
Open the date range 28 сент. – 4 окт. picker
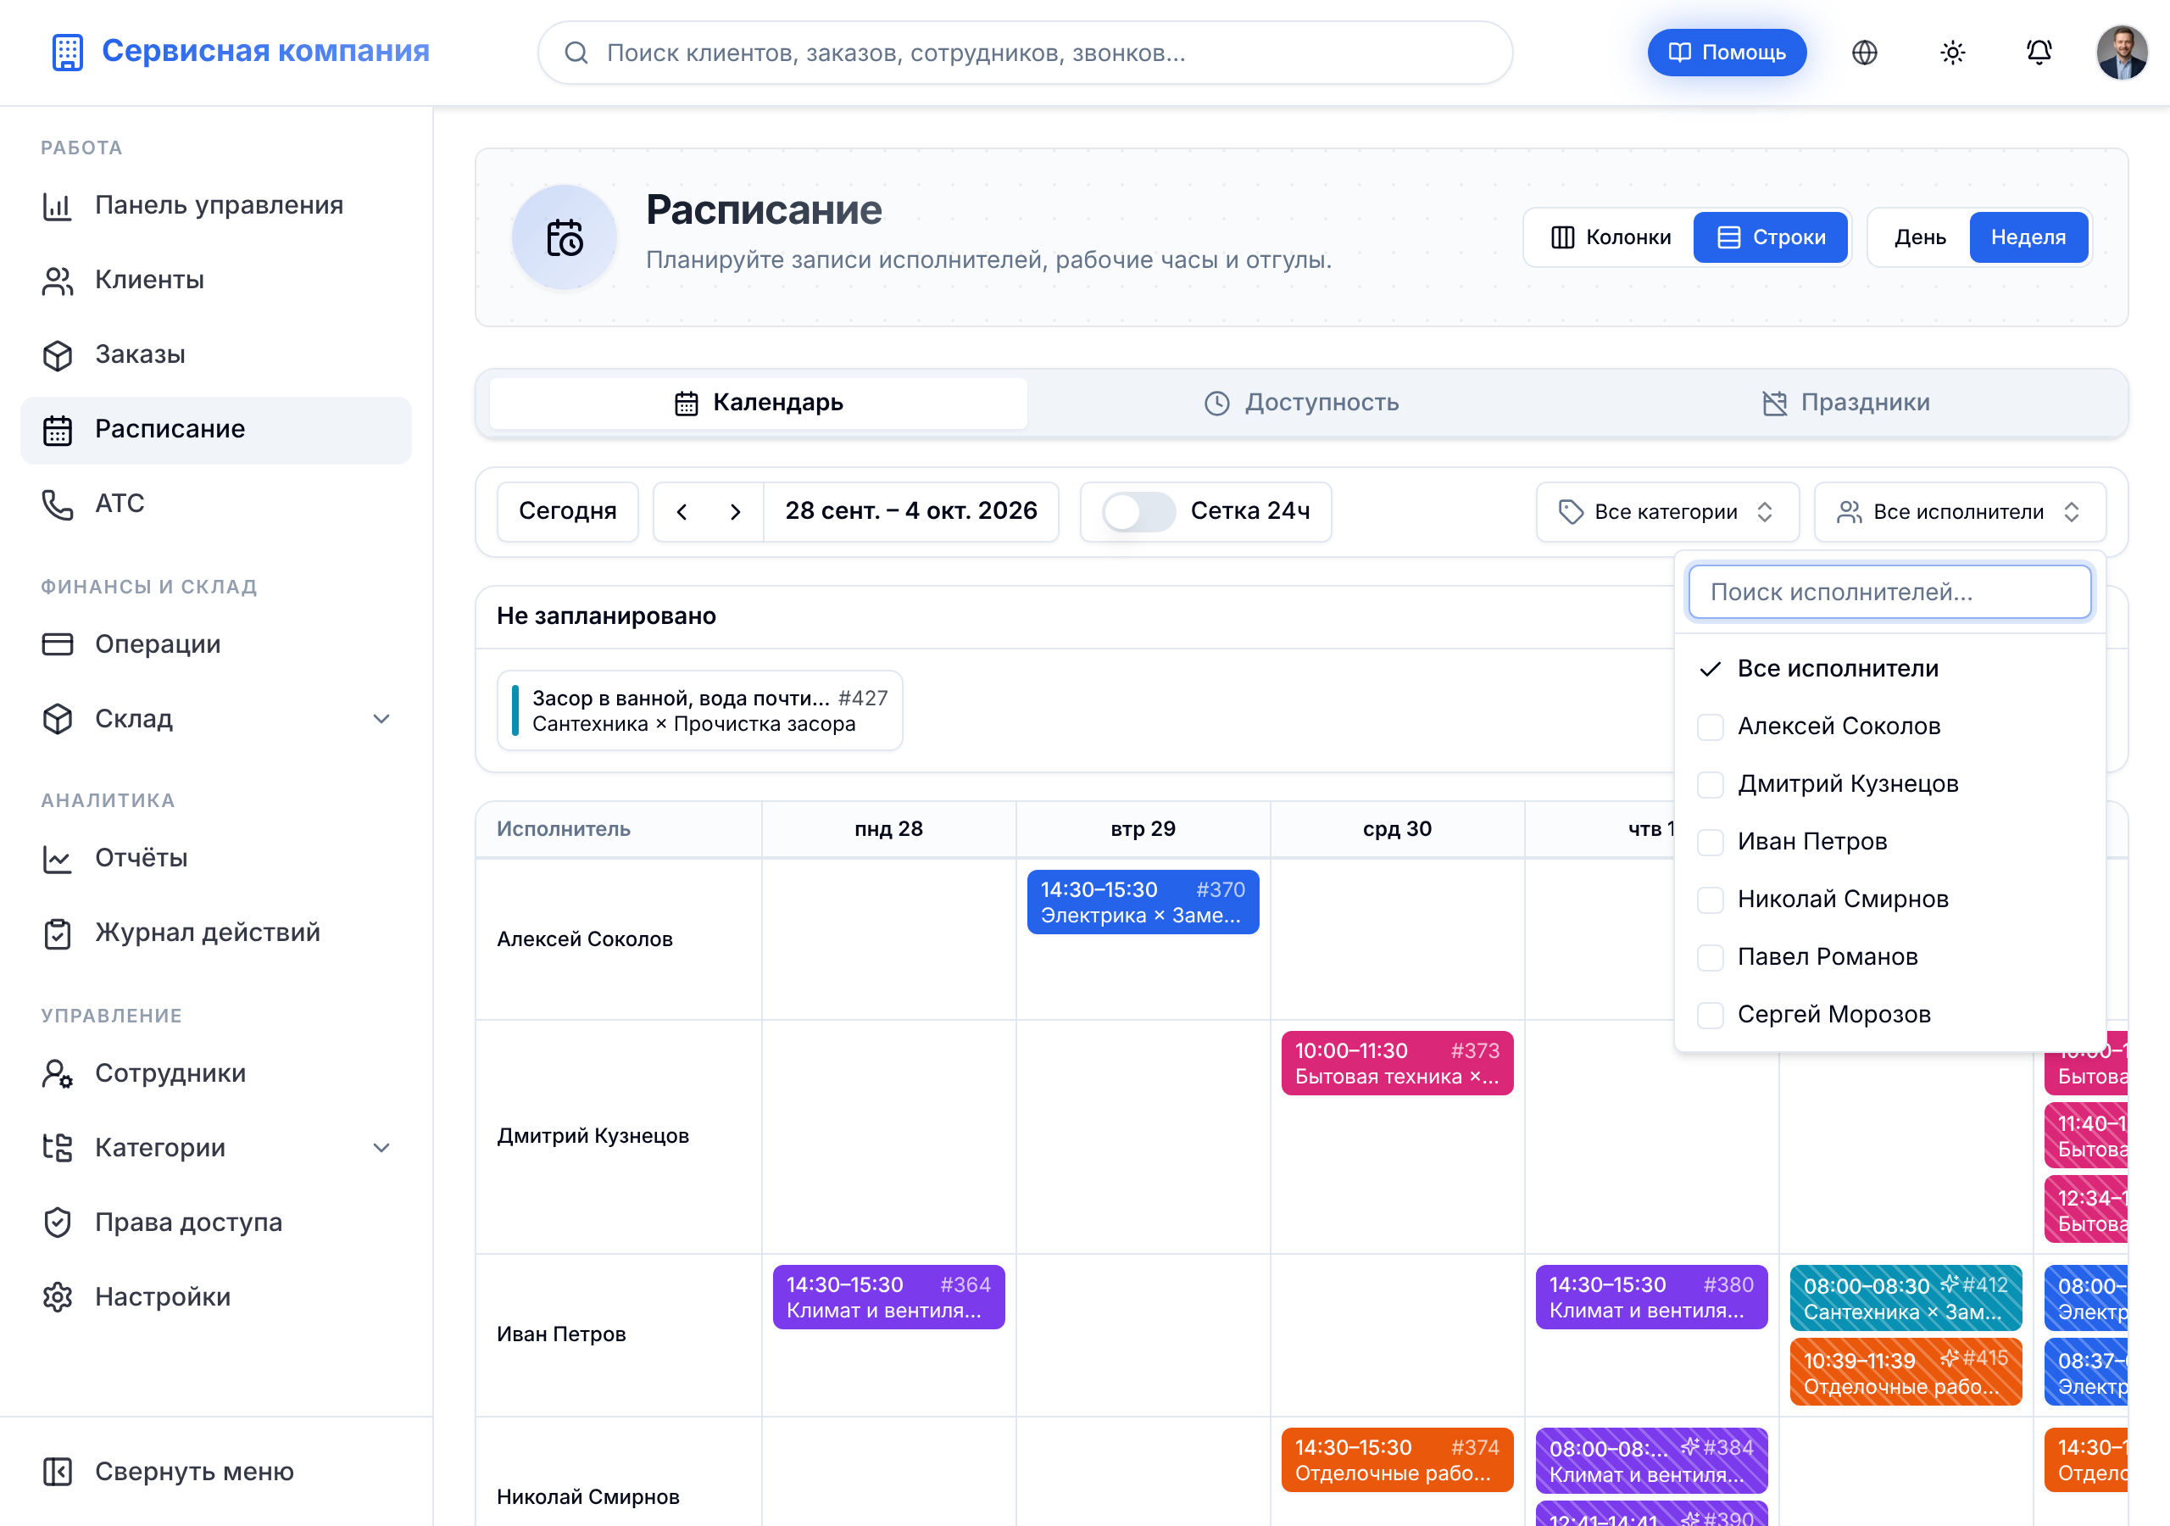911,511
